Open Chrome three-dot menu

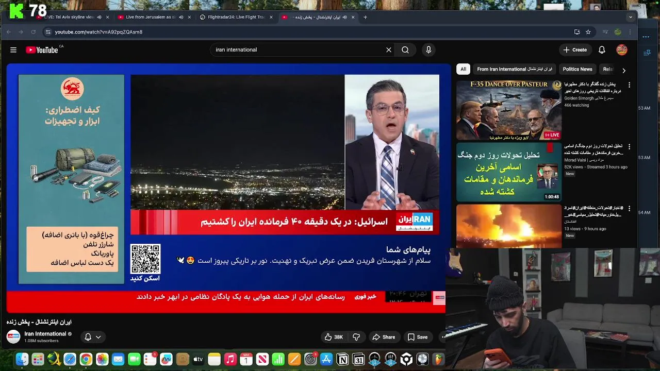[630, 32]
